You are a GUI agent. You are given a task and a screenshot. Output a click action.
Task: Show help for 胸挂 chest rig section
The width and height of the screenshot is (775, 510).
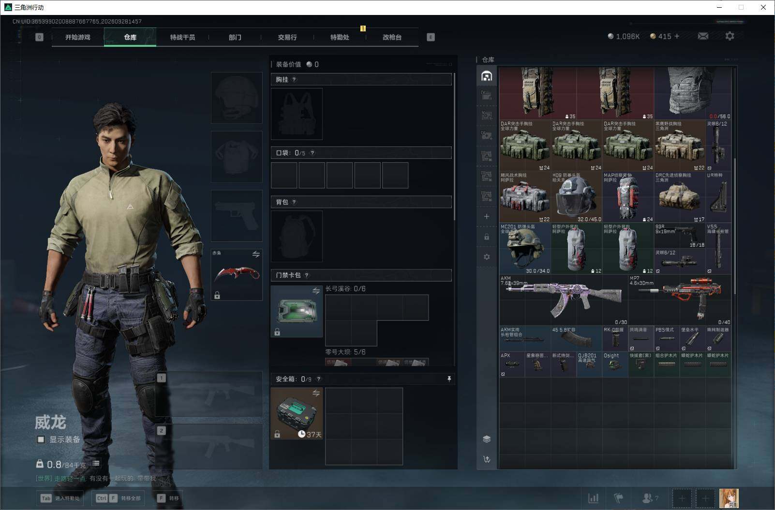click(294, 79)
